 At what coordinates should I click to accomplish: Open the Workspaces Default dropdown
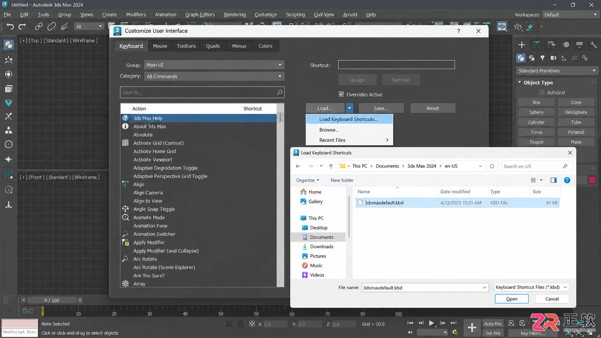click(571, 15)
